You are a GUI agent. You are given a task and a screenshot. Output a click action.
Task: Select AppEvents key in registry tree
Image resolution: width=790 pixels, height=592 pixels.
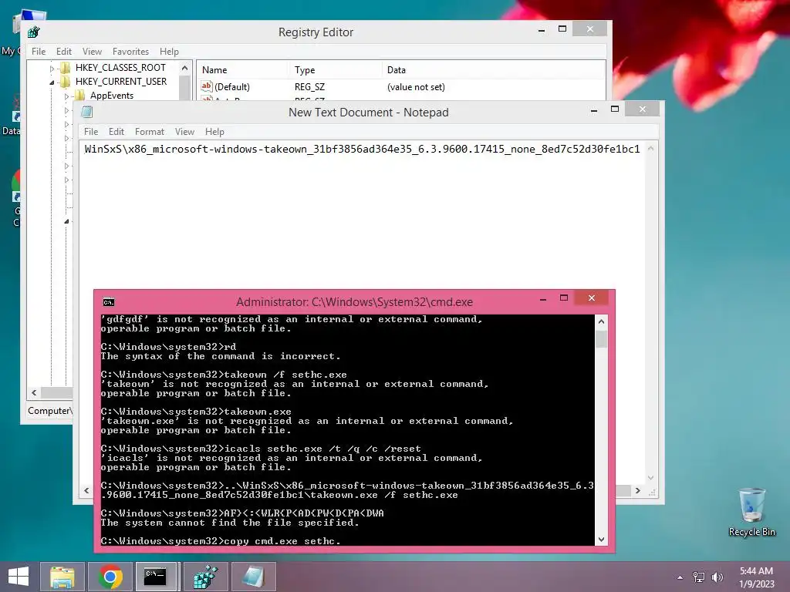point(112,95)
